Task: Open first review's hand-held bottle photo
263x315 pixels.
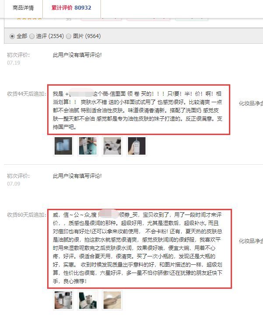Action: click(137, 146)
